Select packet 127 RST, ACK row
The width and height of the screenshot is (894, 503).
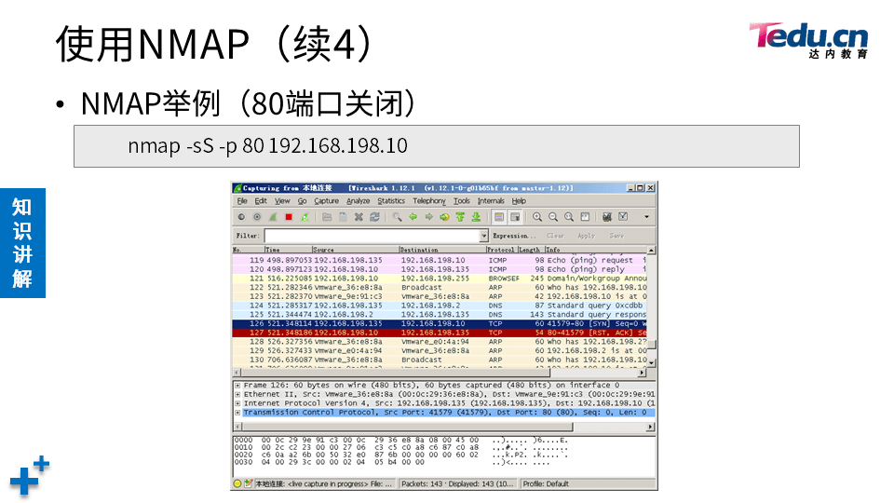click(x=440, y=333)
